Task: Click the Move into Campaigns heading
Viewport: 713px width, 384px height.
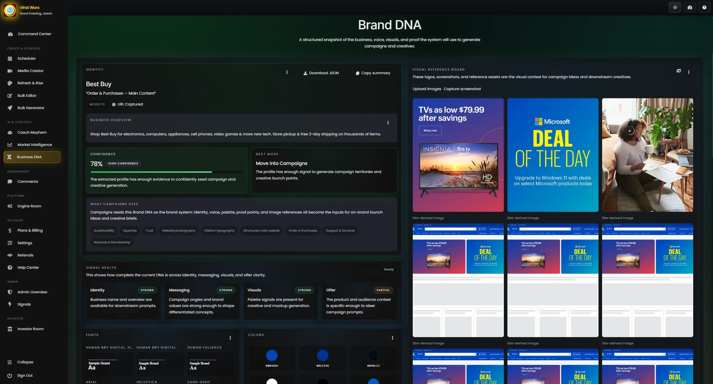Action: pos(282,163)
